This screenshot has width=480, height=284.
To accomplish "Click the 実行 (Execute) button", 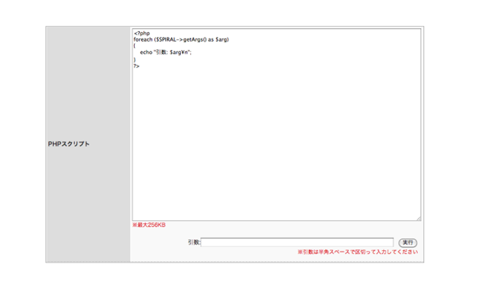I will point(407,242).
